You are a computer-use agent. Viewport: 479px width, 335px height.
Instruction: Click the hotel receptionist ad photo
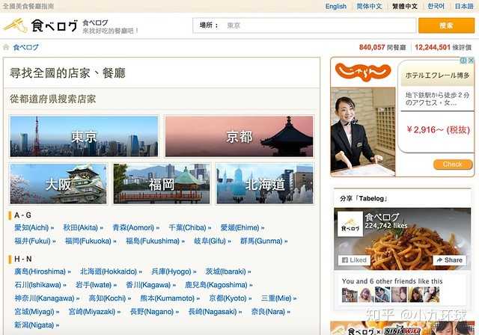point(363,132)
